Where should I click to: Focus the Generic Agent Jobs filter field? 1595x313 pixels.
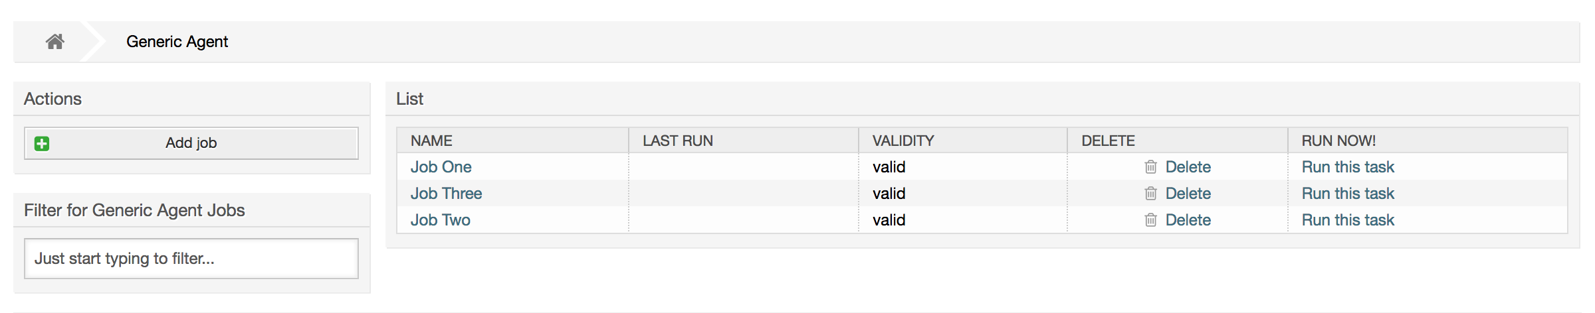(x=191, y=259)
